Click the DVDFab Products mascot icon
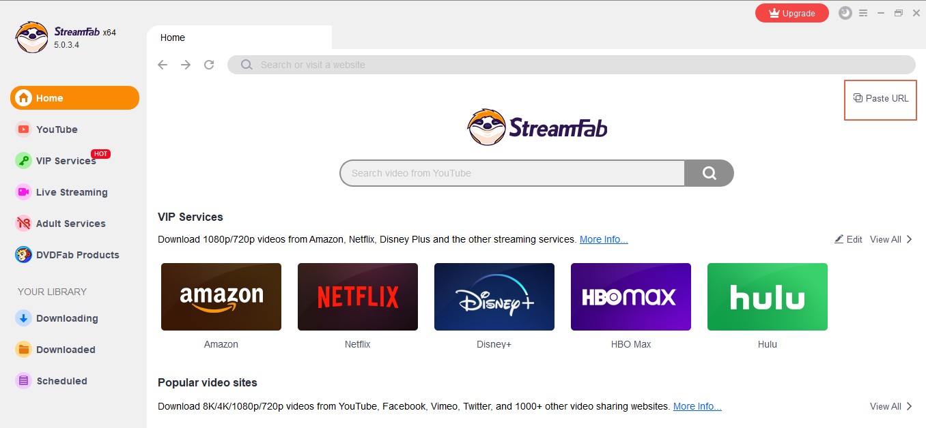The image size is (926, 428). click(x=24, y=255)
